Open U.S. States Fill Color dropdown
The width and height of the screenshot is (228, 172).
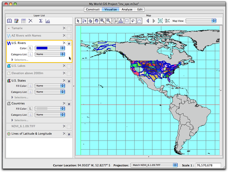pyautogui.click(x=50, y=86)
